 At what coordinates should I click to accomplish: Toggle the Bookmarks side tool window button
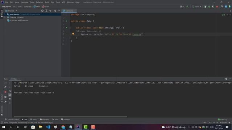tap(1, 110)
